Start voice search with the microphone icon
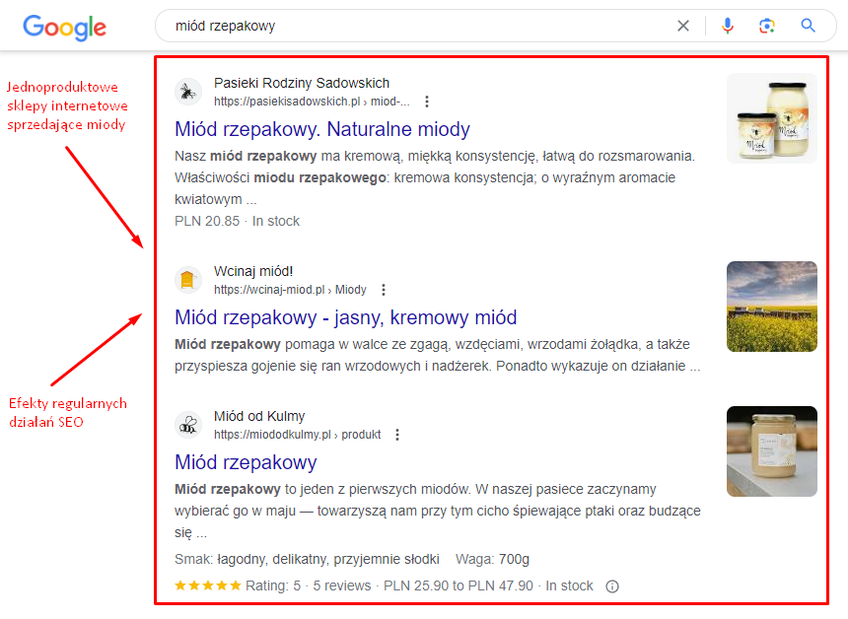This screenshot has height=619, width=848. pos(728,26)
